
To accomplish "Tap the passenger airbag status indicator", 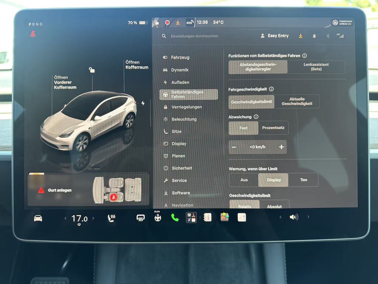I will pos(342,23).
